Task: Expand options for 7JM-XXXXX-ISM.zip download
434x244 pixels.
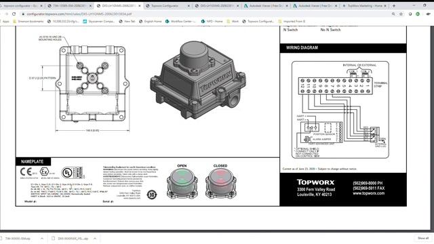Action: tap(42, 239)
